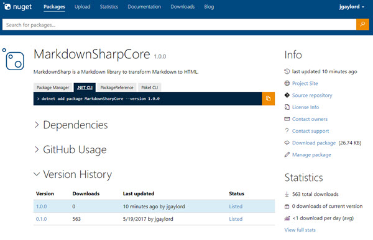Expand the GitHub Usage section
This screenshot has width=373, height=240.
point(70,149)
